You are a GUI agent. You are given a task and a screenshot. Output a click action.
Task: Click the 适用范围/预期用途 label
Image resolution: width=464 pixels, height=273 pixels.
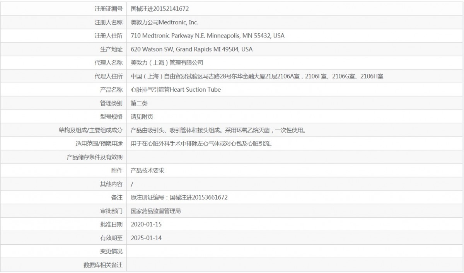[99, 143]
